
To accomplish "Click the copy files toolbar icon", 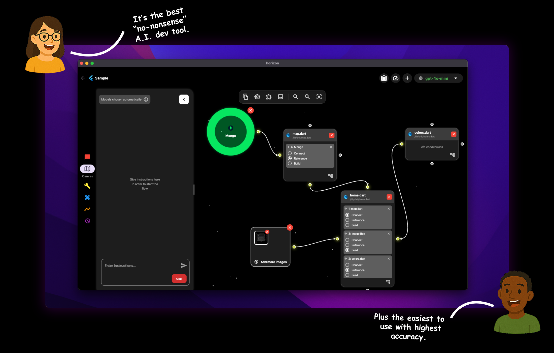I will (x=245, y=97).
